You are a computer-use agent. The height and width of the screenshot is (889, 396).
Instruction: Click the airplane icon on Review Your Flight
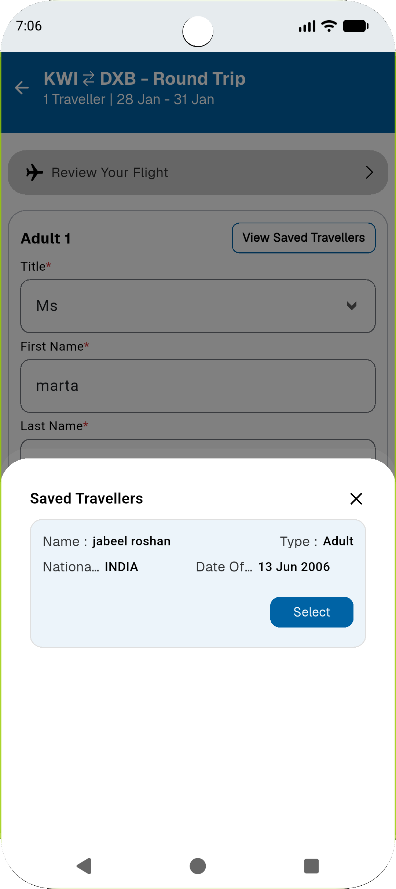point(35,172)
